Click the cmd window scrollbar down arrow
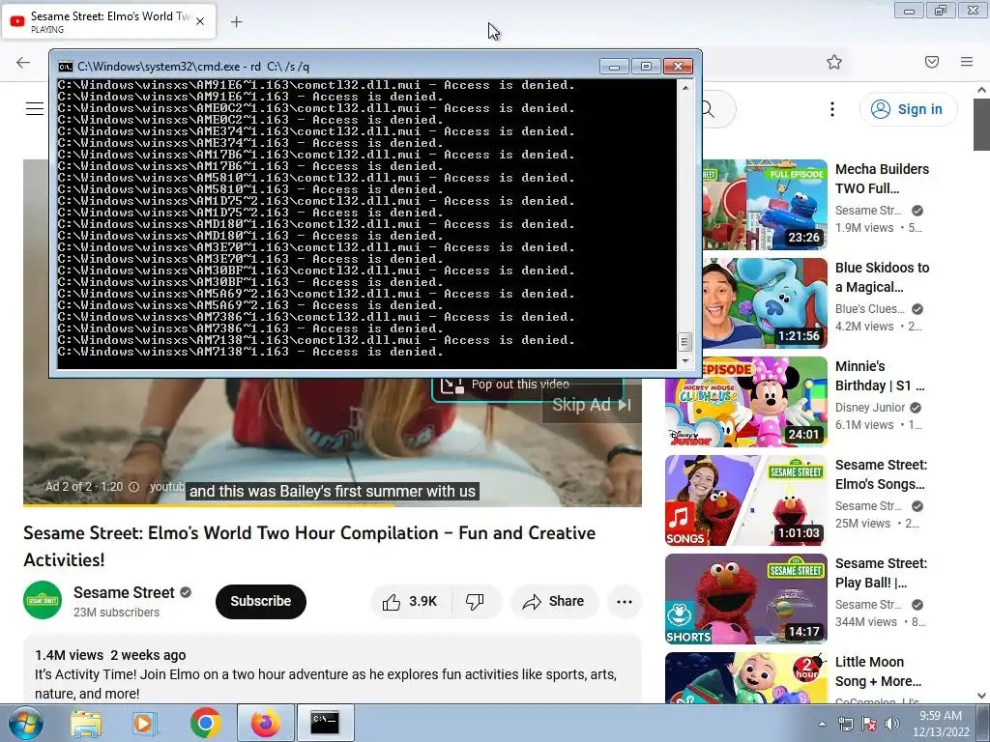The image size is (990, 742). click(685, 361)
